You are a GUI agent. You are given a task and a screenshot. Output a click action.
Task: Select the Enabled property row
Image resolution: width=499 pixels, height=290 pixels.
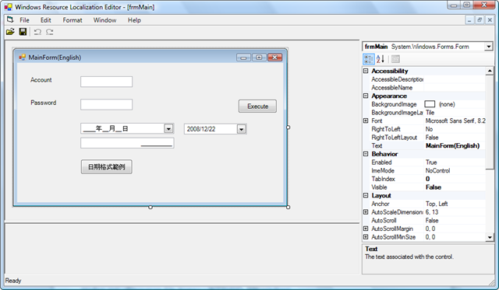point(424,162)
